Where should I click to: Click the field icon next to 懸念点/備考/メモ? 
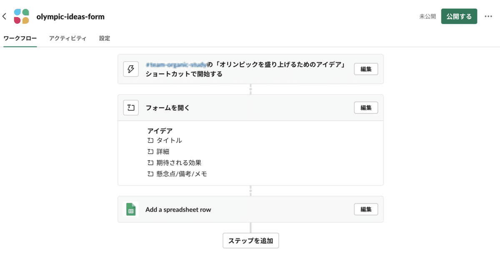150,174
